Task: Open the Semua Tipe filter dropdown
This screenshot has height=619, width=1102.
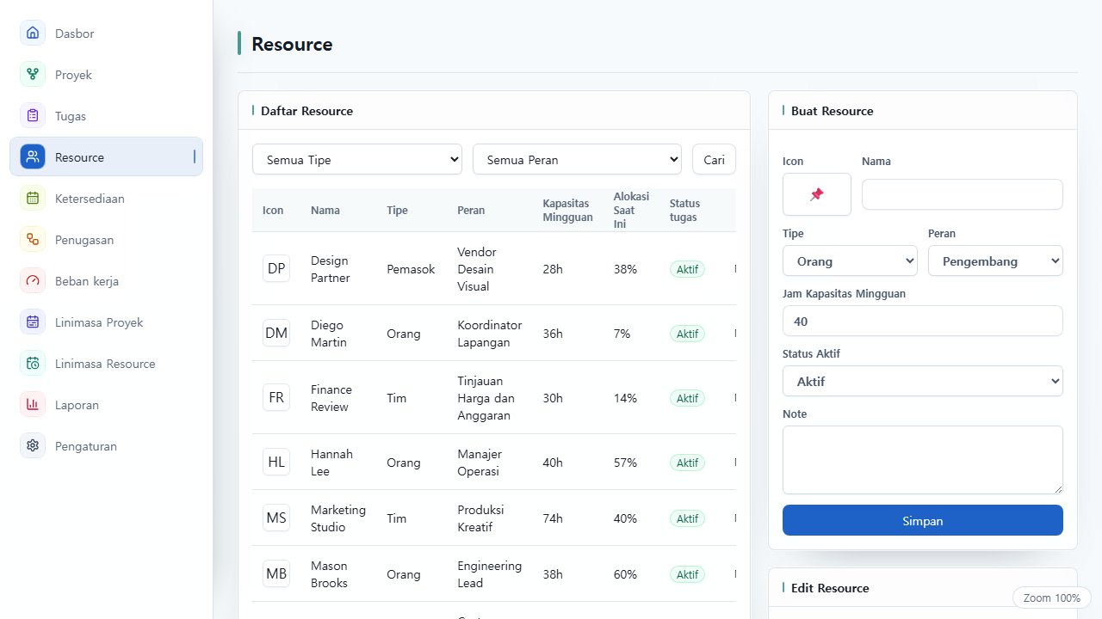Action: [x=357, y=159]
